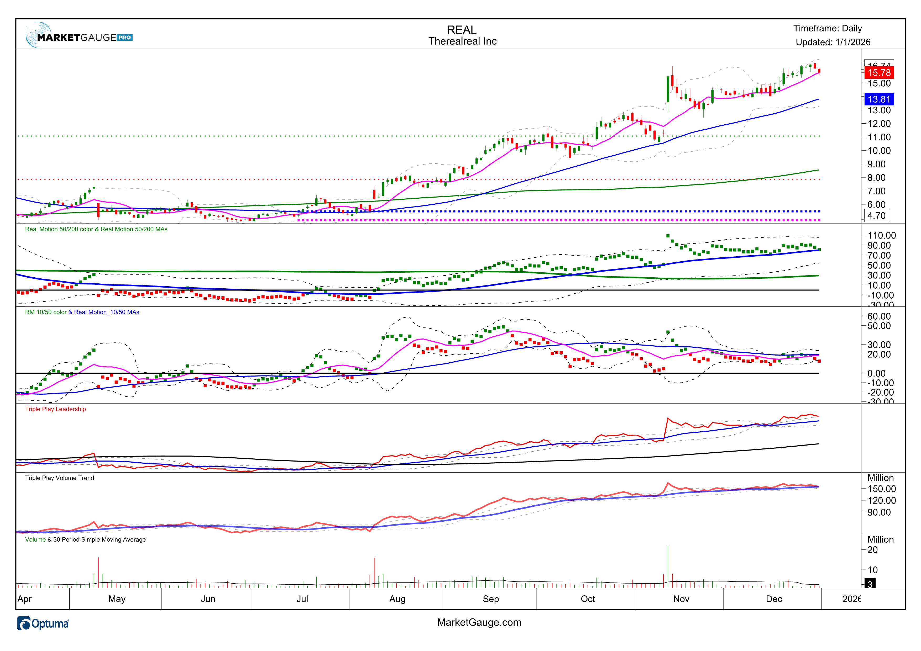The height and width of the screenshot is (651, 921).
Task: Click the 4.70 price level box
Action: click(876, 216)
